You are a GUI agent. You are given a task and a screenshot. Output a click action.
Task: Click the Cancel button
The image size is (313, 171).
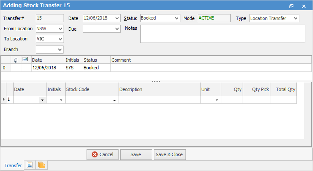coord(102,154)
